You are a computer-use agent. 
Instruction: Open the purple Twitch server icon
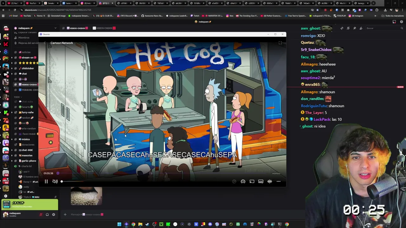5,143
